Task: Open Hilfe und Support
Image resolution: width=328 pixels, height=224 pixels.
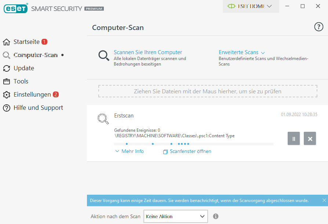Action: (38, 108)
